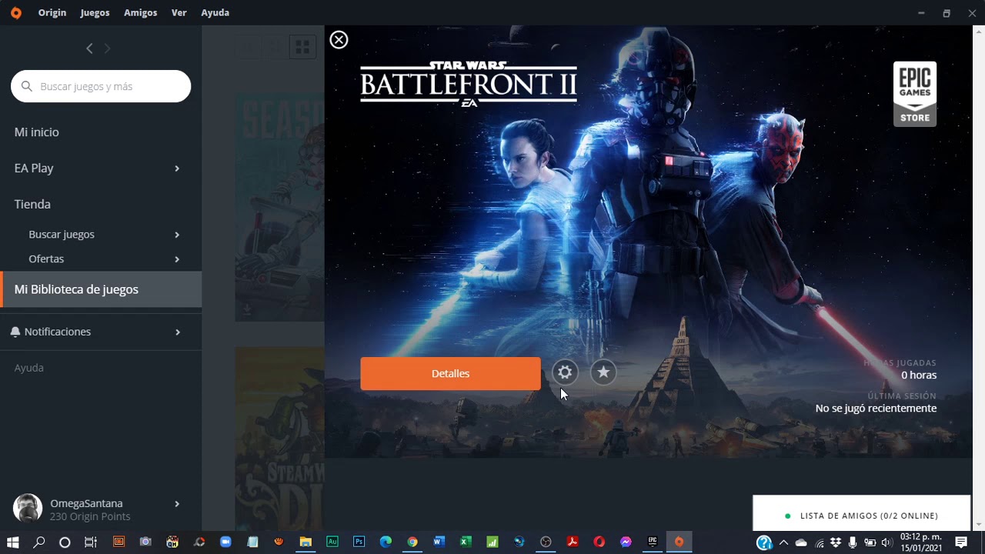Open Ayuda link in sidebar
The width and height of the screenshot is (985, 554).
click(28, 368)
